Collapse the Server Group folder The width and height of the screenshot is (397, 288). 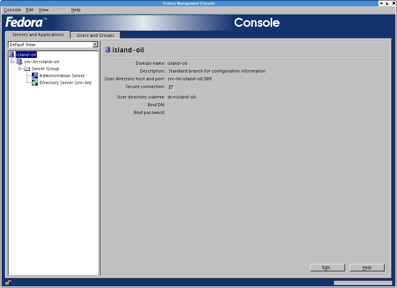(19, 69)
